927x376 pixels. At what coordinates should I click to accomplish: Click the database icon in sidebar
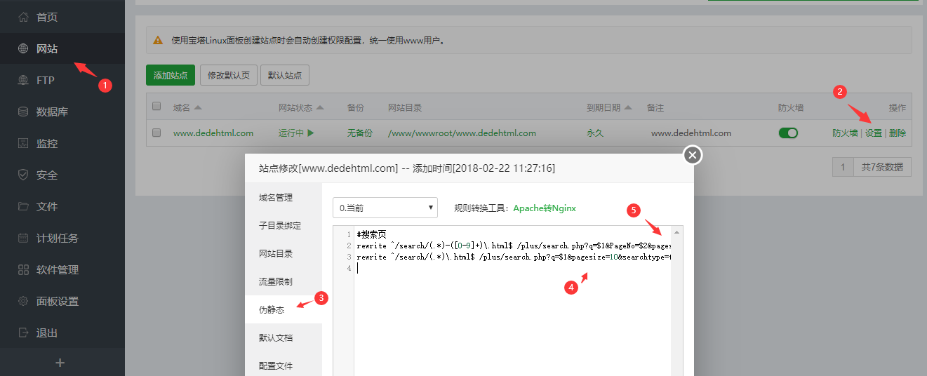click(23, 112)
